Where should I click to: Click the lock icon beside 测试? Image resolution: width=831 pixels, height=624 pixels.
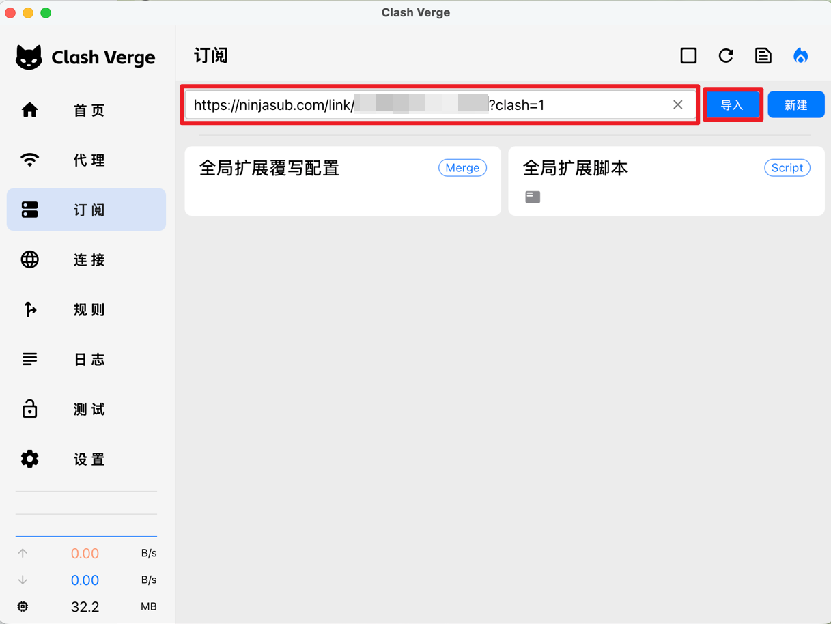pos(29,409)
